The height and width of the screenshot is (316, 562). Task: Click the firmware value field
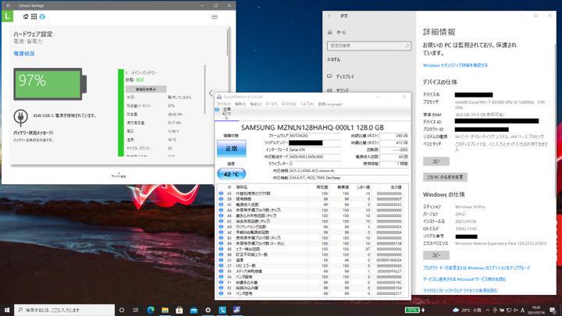pyautogui.click(x=315, y=136)
